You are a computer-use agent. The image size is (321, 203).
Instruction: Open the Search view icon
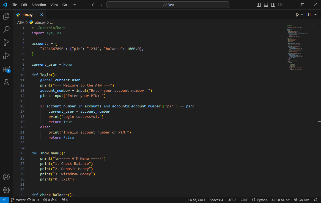click(6, 29)
